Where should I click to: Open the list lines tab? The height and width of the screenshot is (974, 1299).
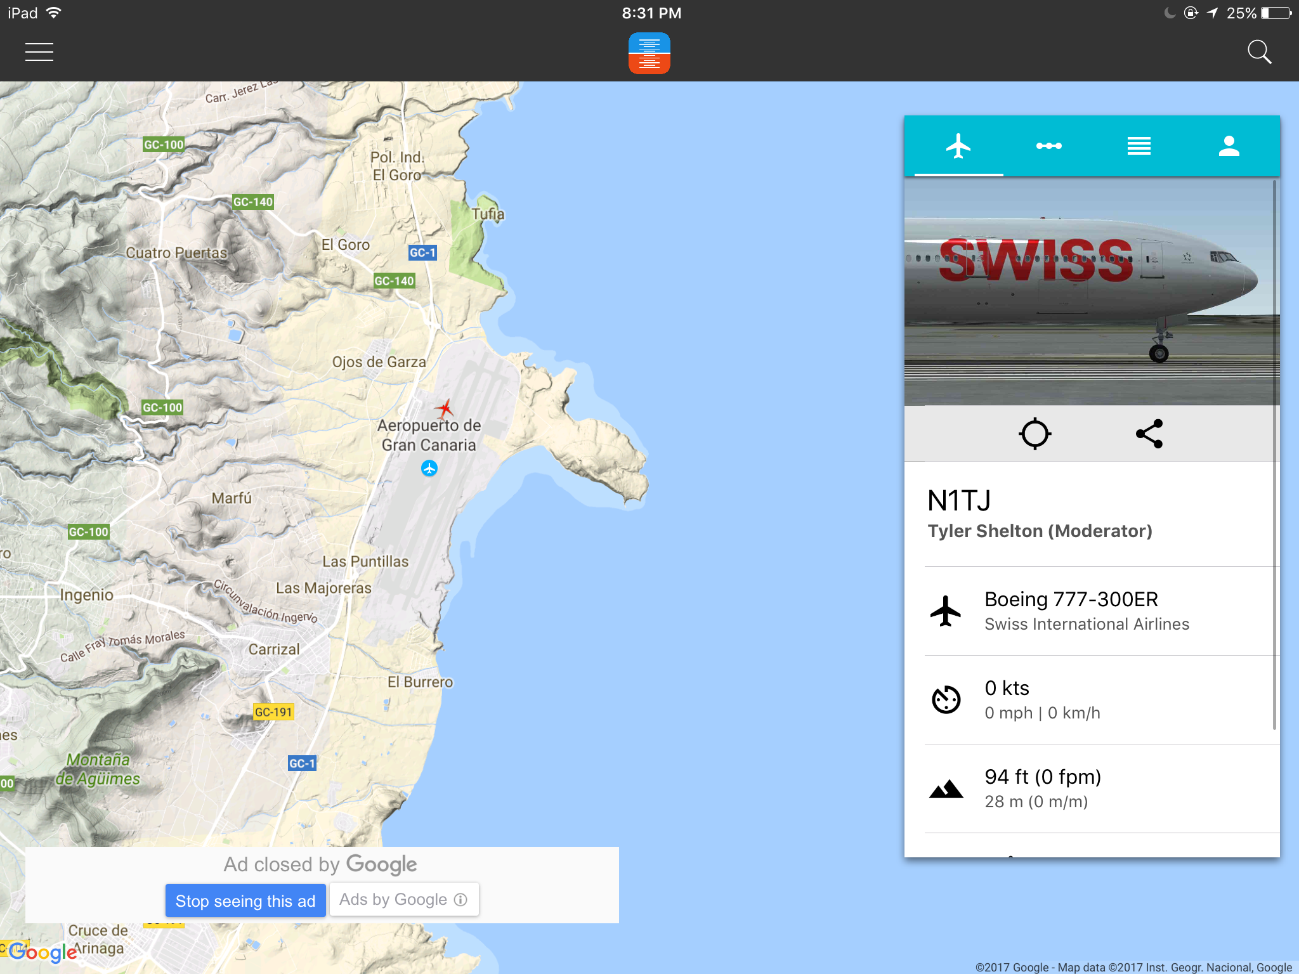[x=1139, y=146]
